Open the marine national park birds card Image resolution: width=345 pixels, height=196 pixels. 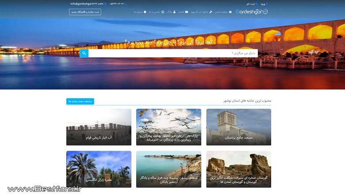169,127
